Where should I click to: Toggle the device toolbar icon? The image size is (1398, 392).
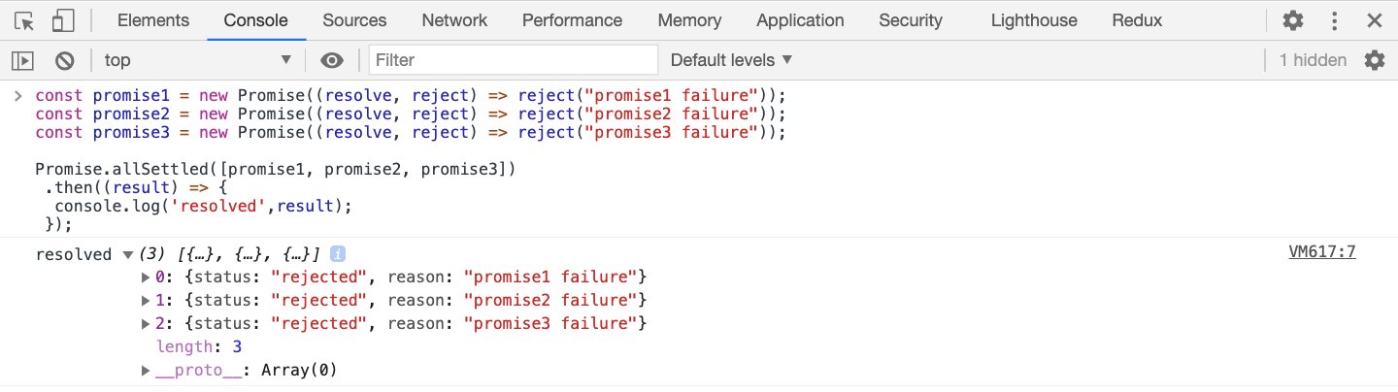pyautogui.click(x=63, y=20)
